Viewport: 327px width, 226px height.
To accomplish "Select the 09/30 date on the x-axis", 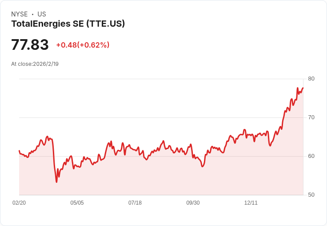I will point(193,203).
